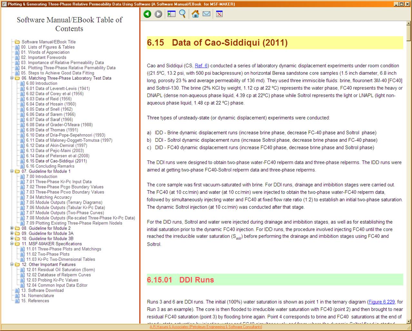412x331 pixels.
Task: Collapse the 06. Matching Three-Phase Laboratory Test Data node
Action: (12, 78)
